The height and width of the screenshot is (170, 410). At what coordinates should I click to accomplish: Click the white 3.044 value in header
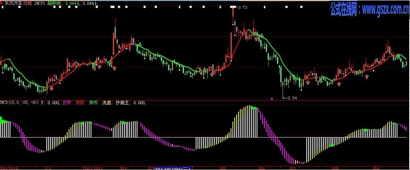click(x=89, y=3)
